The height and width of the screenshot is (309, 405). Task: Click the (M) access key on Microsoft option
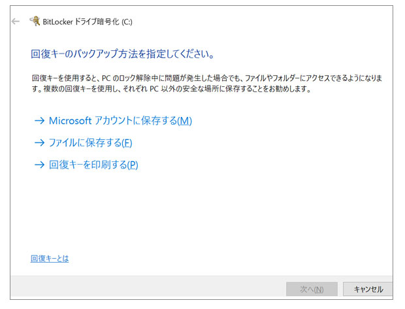pyautogui.click(x=186, y=121)
